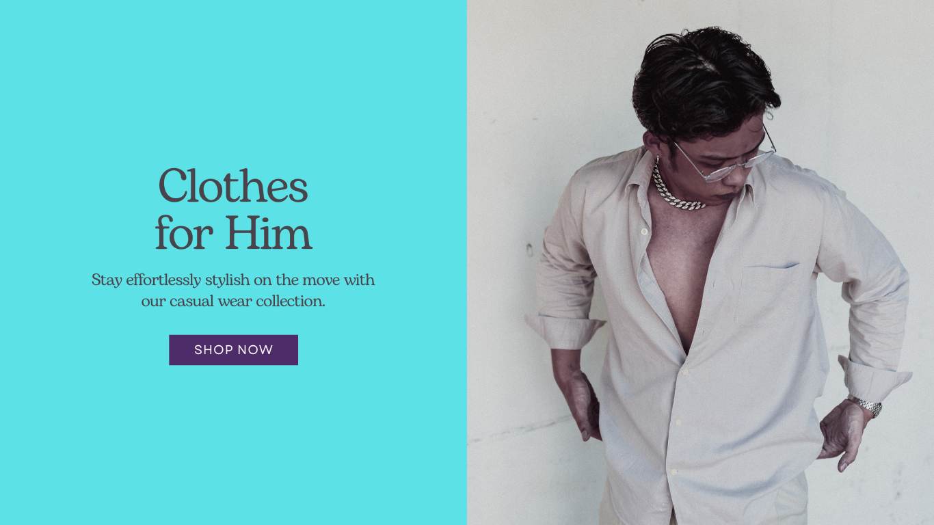
Task: Click the casual wear collection subtitle text
Action: click(x=233, y=291)
